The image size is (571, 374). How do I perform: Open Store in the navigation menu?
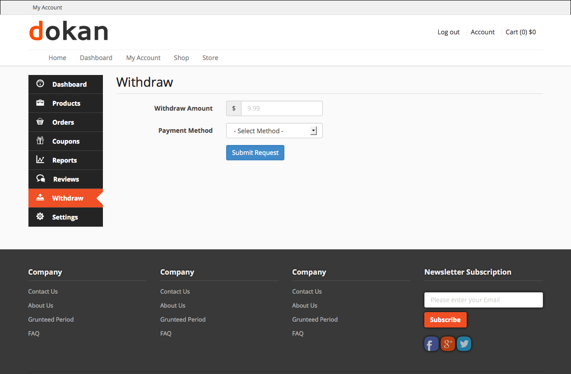tap(210, 58)
